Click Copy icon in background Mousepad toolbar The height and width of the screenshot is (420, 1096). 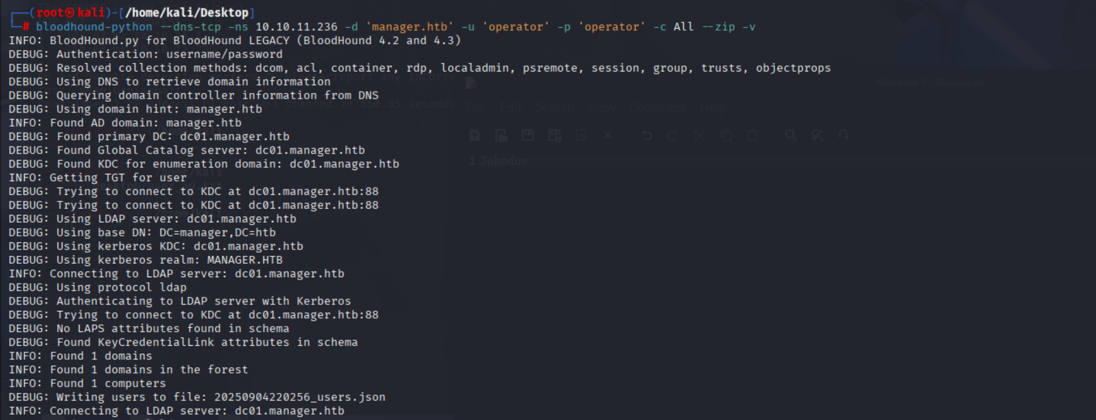coord(726,136)
